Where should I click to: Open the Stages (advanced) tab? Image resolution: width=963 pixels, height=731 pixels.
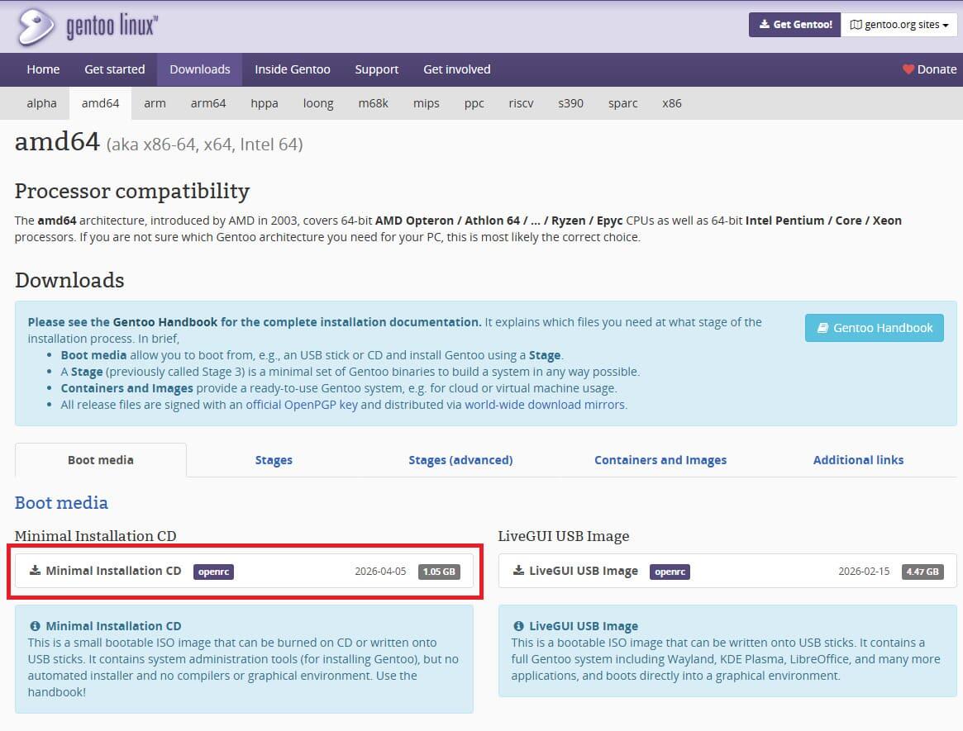pyautogui.click(x=460, y=460)
